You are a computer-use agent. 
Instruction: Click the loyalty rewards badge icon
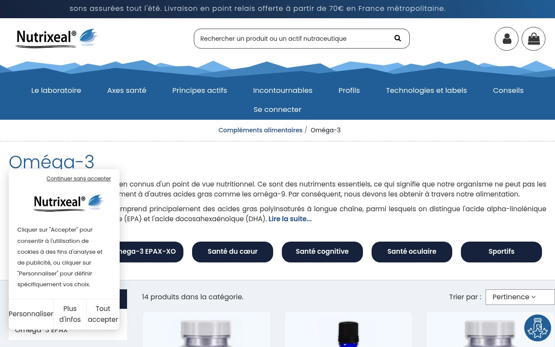click(538, 328)
